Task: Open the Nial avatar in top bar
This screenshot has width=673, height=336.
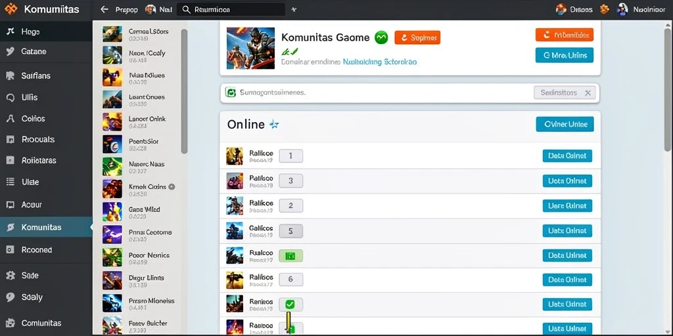Action: [151, 9]
